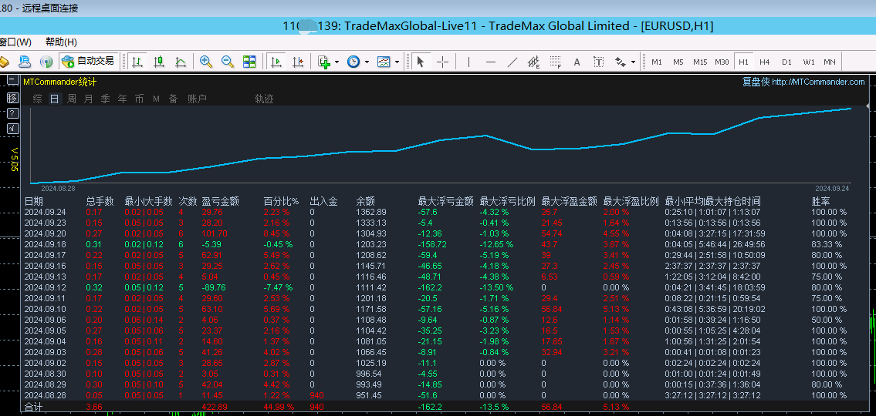Click the periods clock icon
The height and width of the screenshot is (416, 876).
coord(353,62)
